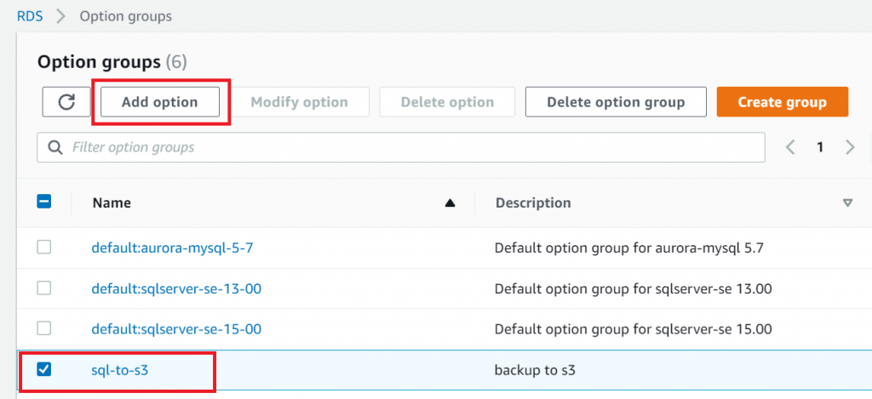Click Description column sort triangle
Screen dimensions: 872x399
(846, 203)
